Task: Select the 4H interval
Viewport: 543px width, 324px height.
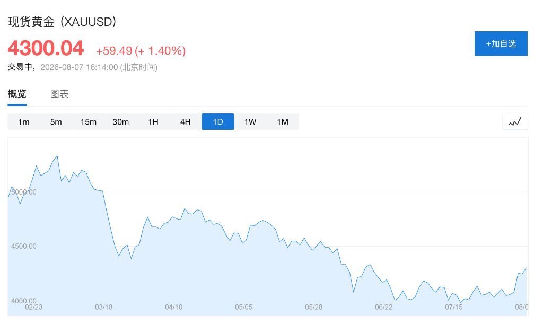Action: pos(185,122)
